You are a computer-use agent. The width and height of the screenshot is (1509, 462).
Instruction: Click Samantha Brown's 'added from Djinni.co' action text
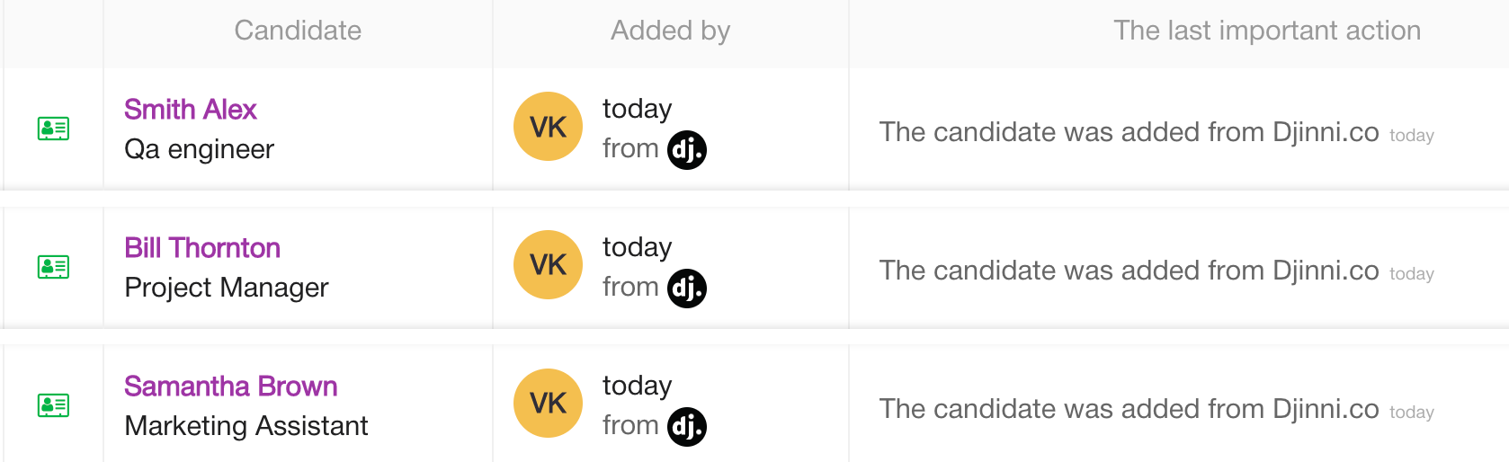point(1129,409)
